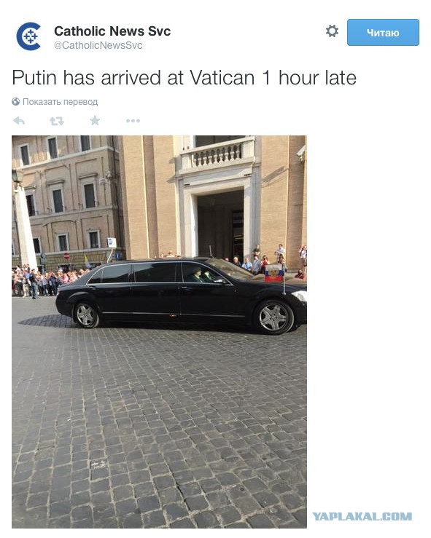Favorite the tweet with the star icon
This screenshot has width=431, height=538.
pos(95,120)
